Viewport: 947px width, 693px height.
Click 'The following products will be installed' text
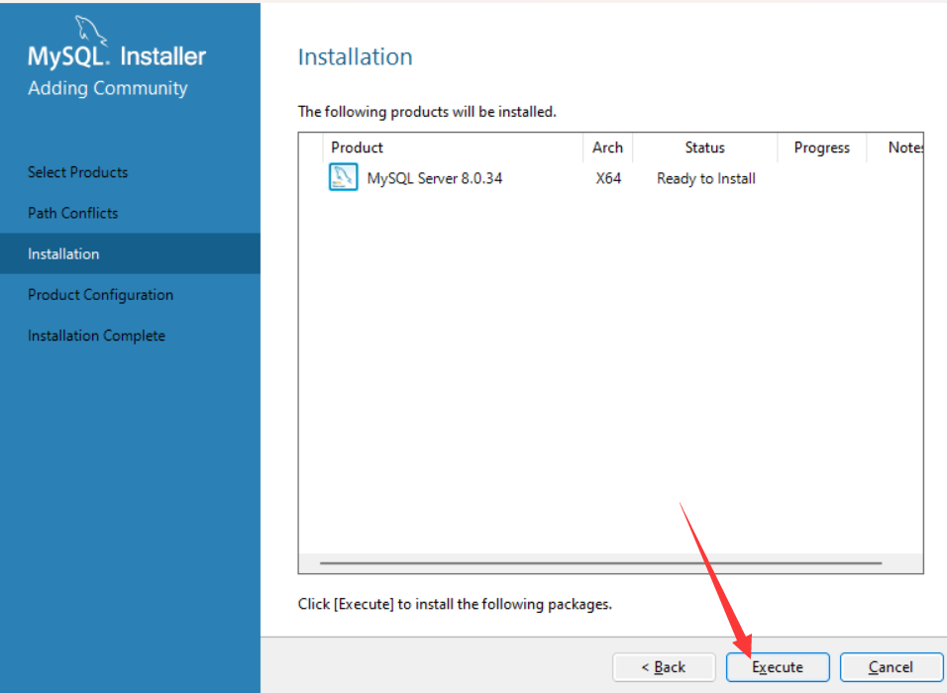[x=427, y=112]
